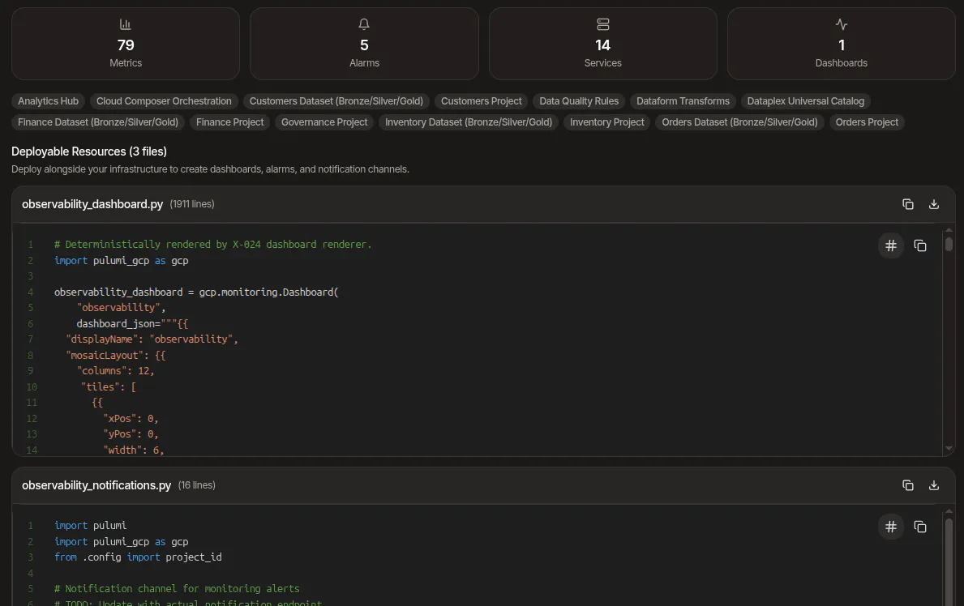Toggle line numbers in observability_notifications.py code
This screenshot has height=606, width=964.
(x=890, y=527)
